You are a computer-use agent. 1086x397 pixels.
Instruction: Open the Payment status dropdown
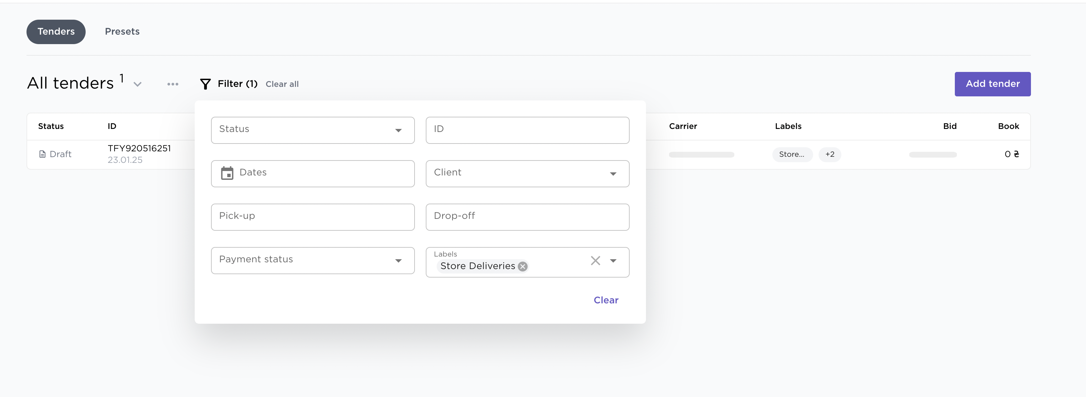tap(313, 261)
